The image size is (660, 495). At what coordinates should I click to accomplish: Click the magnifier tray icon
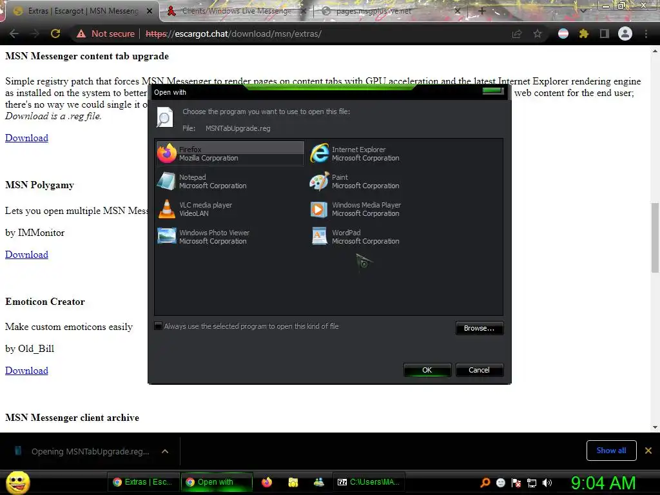[485, 482]
